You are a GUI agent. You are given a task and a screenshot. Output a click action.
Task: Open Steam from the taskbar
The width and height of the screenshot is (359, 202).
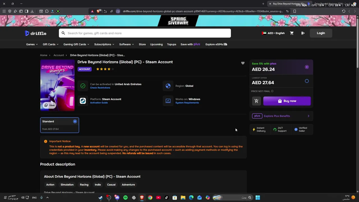(x=100, y=198)
